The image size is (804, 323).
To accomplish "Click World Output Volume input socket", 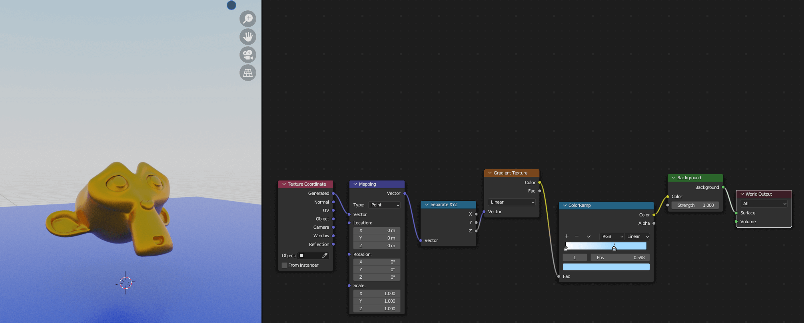I will click(736, 222).
